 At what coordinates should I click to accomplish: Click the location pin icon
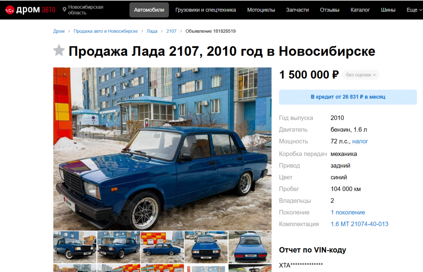point(64,10)
